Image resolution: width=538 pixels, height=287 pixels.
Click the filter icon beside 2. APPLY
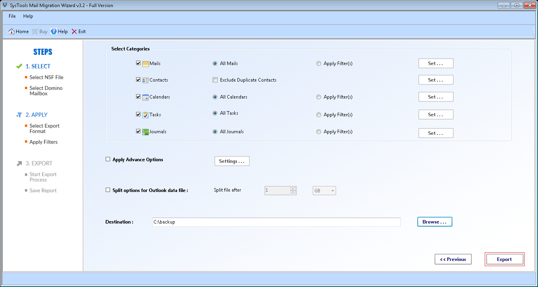click(x=19, y=115)
